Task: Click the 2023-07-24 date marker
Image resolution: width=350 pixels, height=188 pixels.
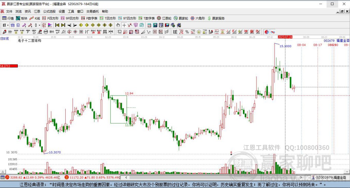Action: pyautogui.click(x=285, y=37)
